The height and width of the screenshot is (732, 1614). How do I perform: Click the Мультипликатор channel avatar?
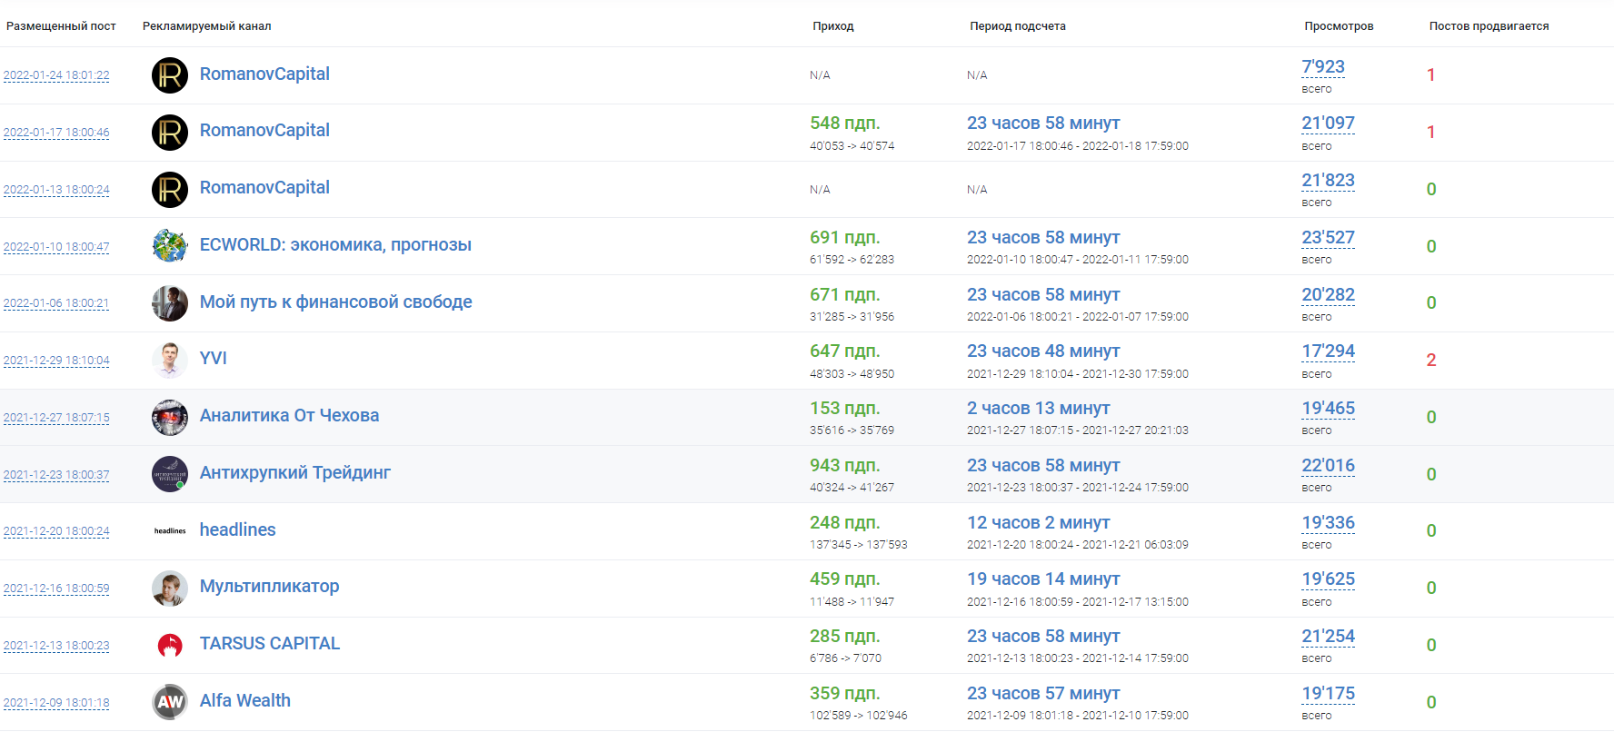tap(170, 588)
